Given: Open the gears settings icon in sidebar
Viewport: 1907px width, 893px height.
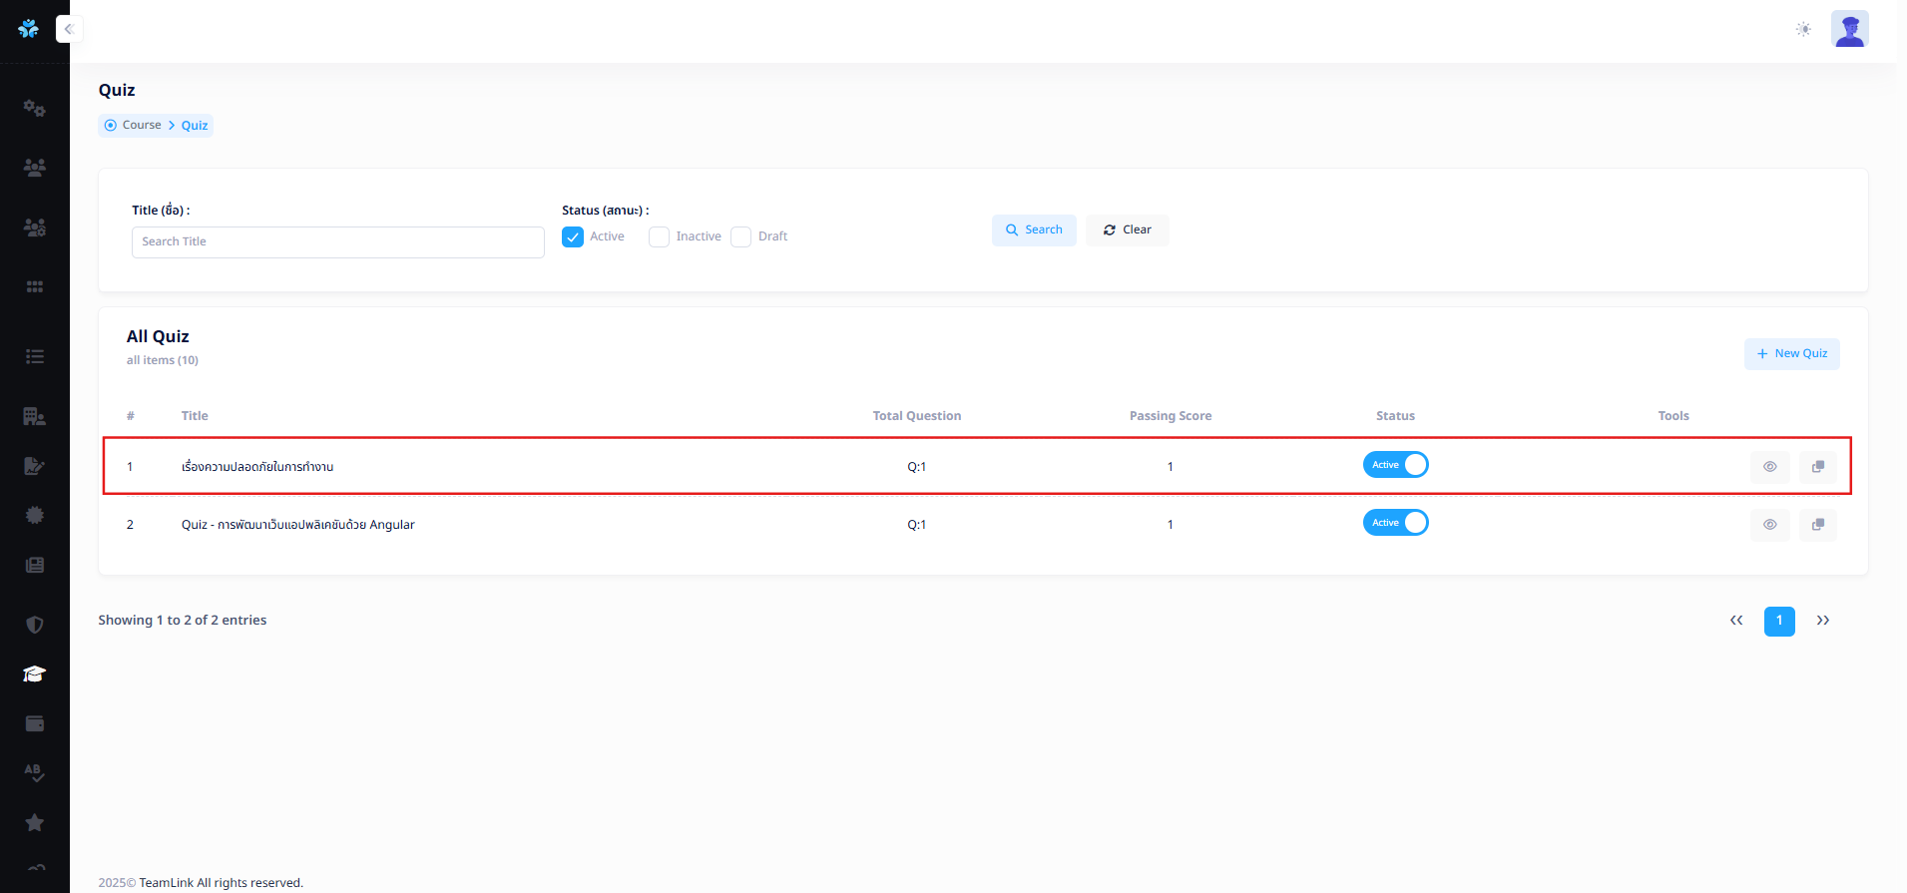Looking at the screenshot, I should point(34,108).
